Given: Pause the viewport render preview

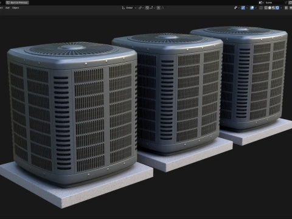Looking at the screenshot, I should pos(286,8).
